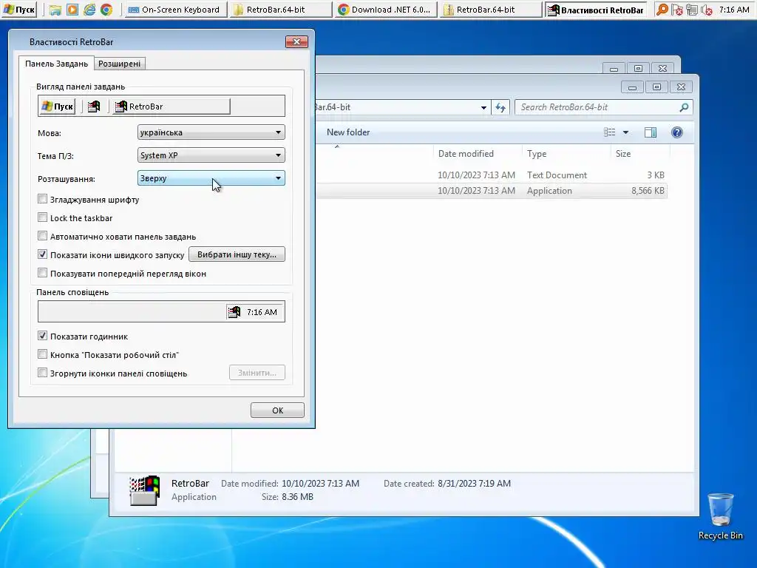Click the RetroBar icon in details pane
The image size is (757, 568).
144,491
